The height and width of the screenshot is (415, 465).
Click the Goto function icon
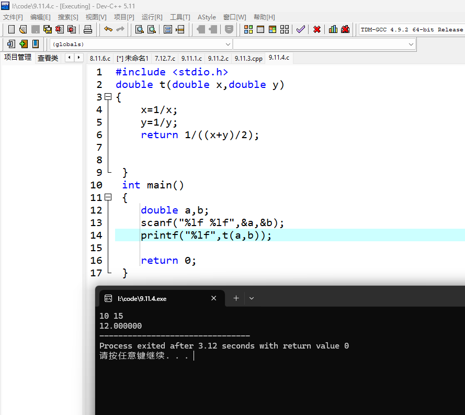168,29
